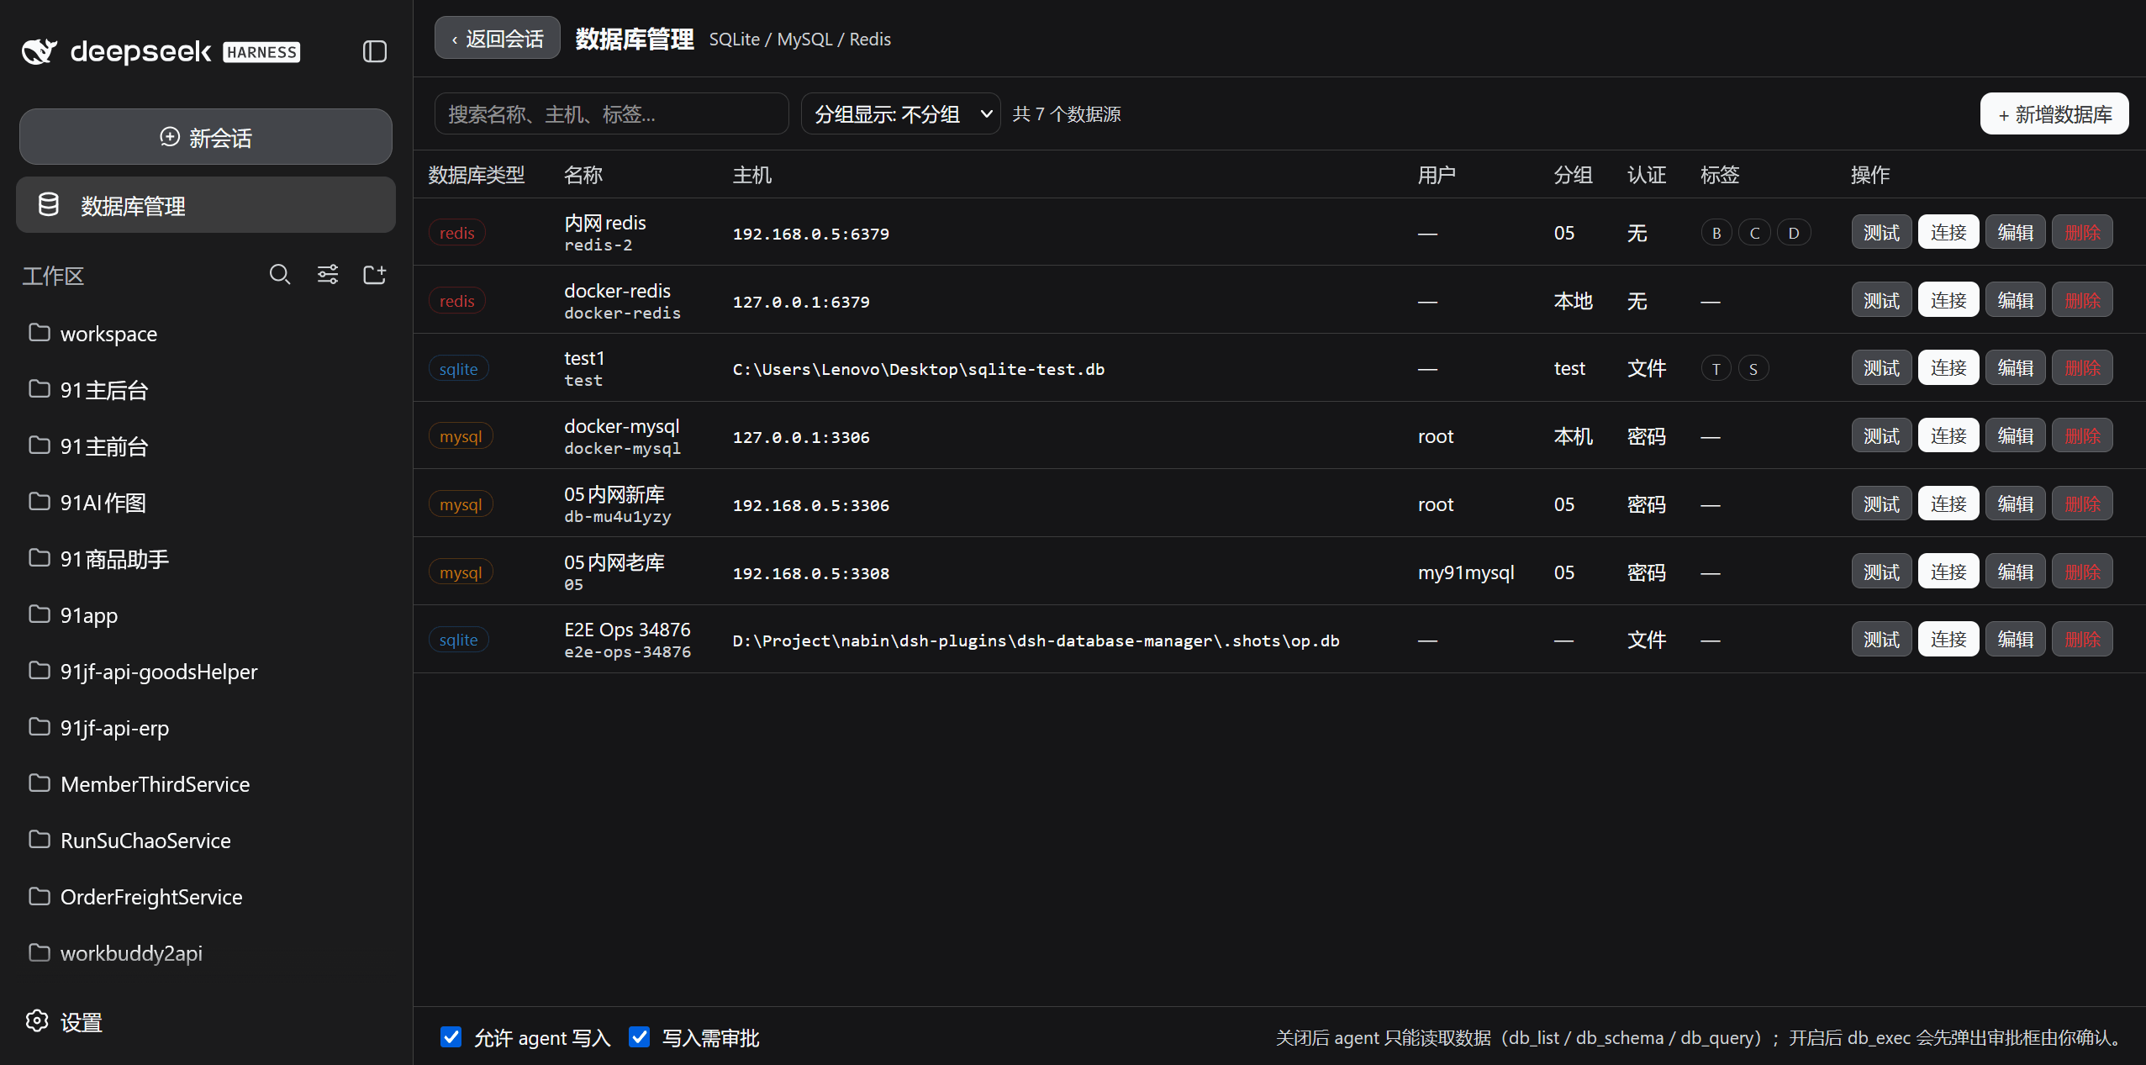Click mysql type badge for 05内网老库
2146x1065 pixels.
point(461,572)
